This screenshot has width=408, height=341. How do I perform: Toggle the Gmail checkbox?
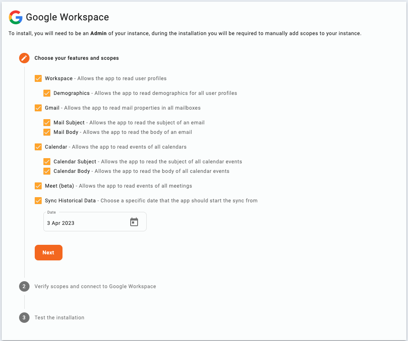38,108
